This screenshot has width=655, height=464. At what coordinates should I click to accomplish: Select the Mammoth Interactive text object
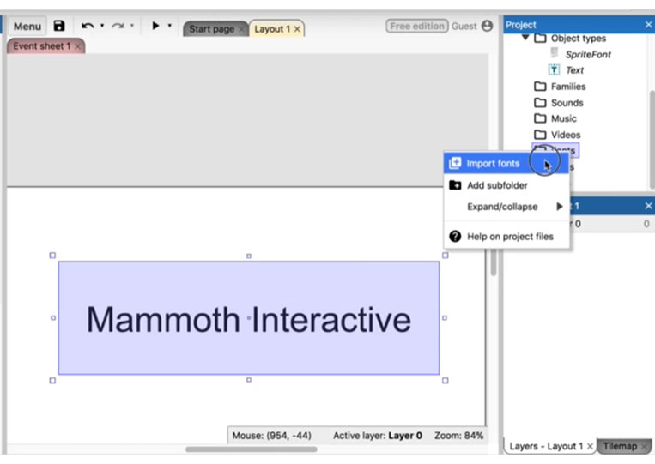249,318
